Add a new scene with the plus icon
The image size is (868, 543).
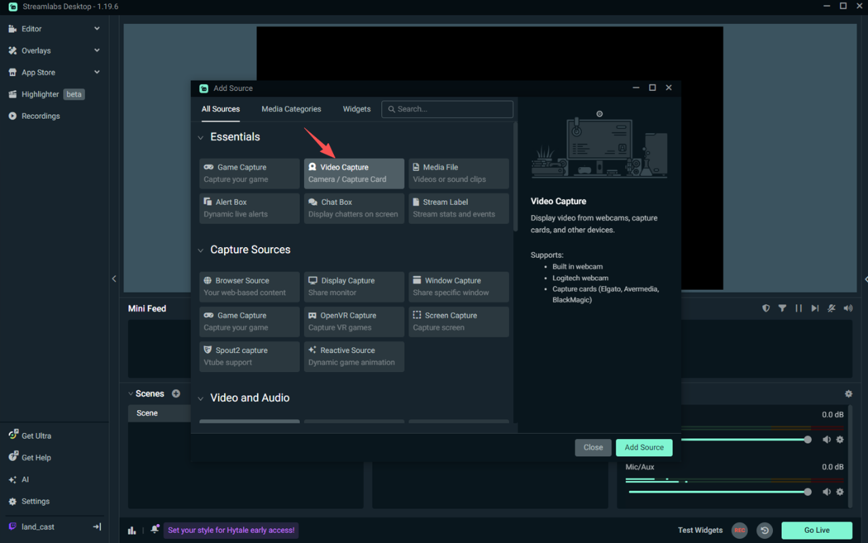(176, 394)
